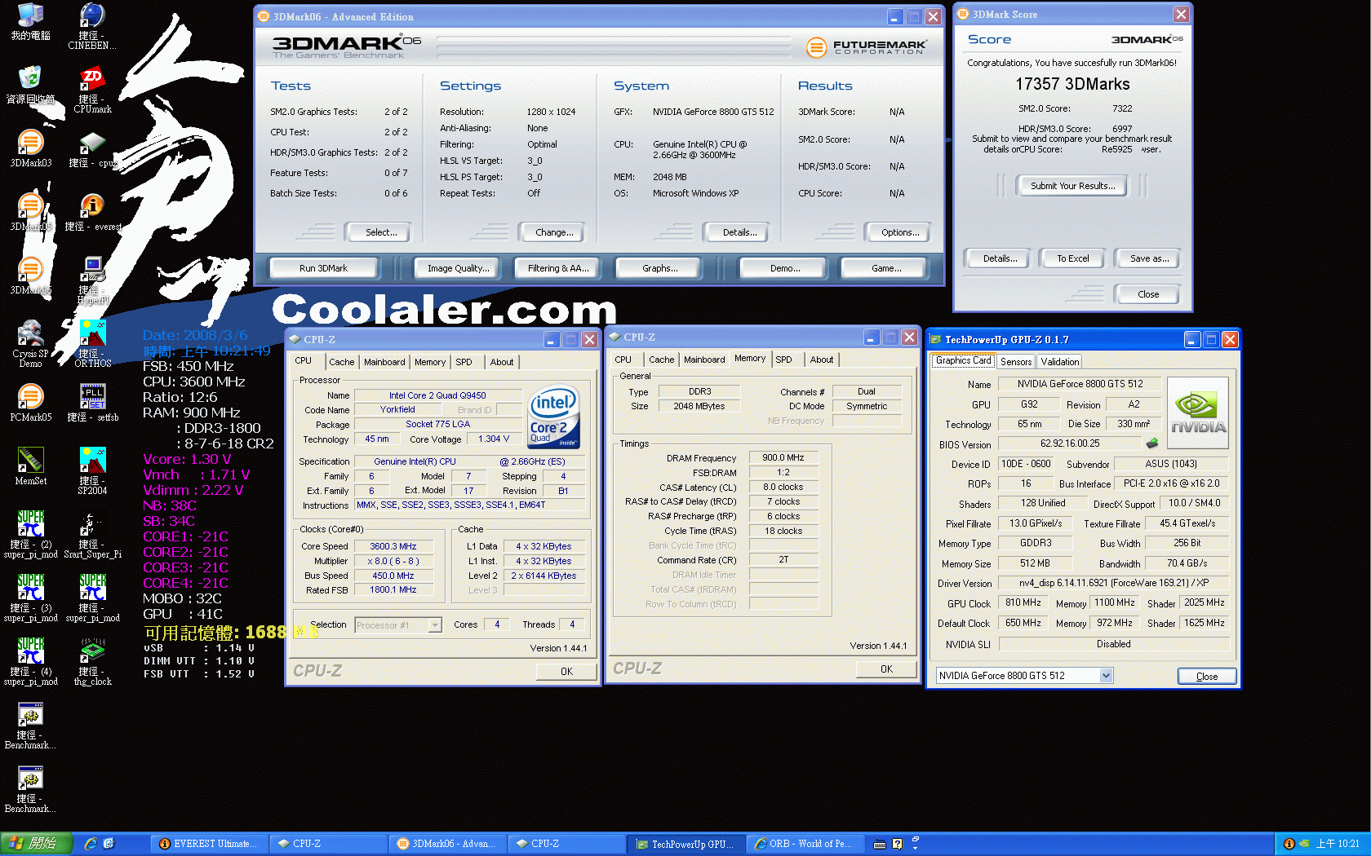1371x856 pixels.
Task: Open SPD tab in memory timings CPU-Z window
Action: tap(783, 360)
